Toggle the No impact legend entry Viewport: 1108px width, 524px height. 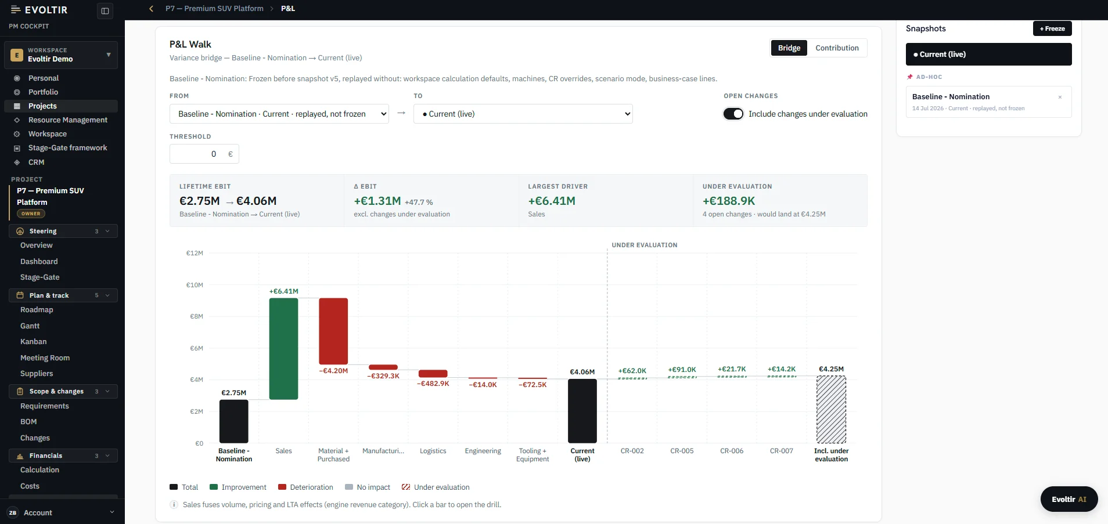pyautogui.click(x=368, y=487)
